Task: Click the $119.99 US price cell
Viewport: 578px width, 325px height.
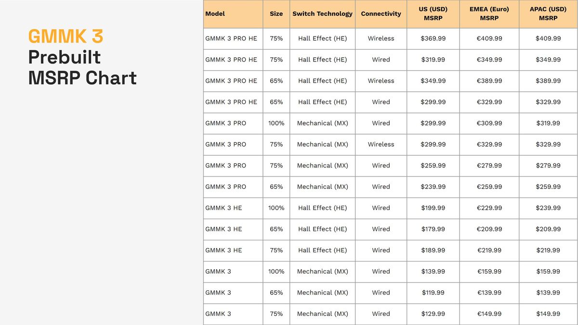Action: coord(433,292)
